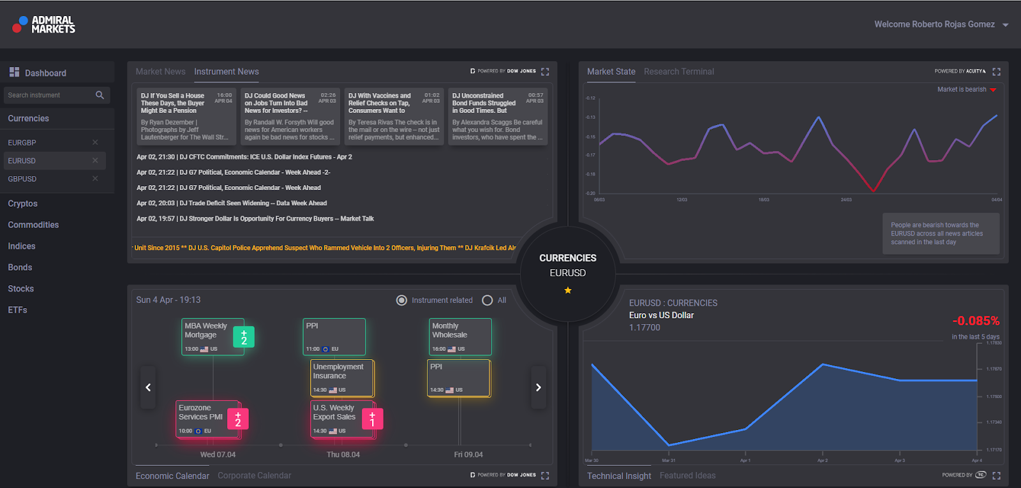Viewport: 1021px width, 488px height.
Task: Expand the Technical Insight panel to fullscreen
Action: tap(996, 475)
